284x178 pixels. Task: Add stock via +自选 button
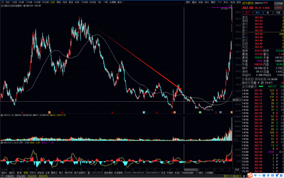pyautogui.click(x=232, y=2)
